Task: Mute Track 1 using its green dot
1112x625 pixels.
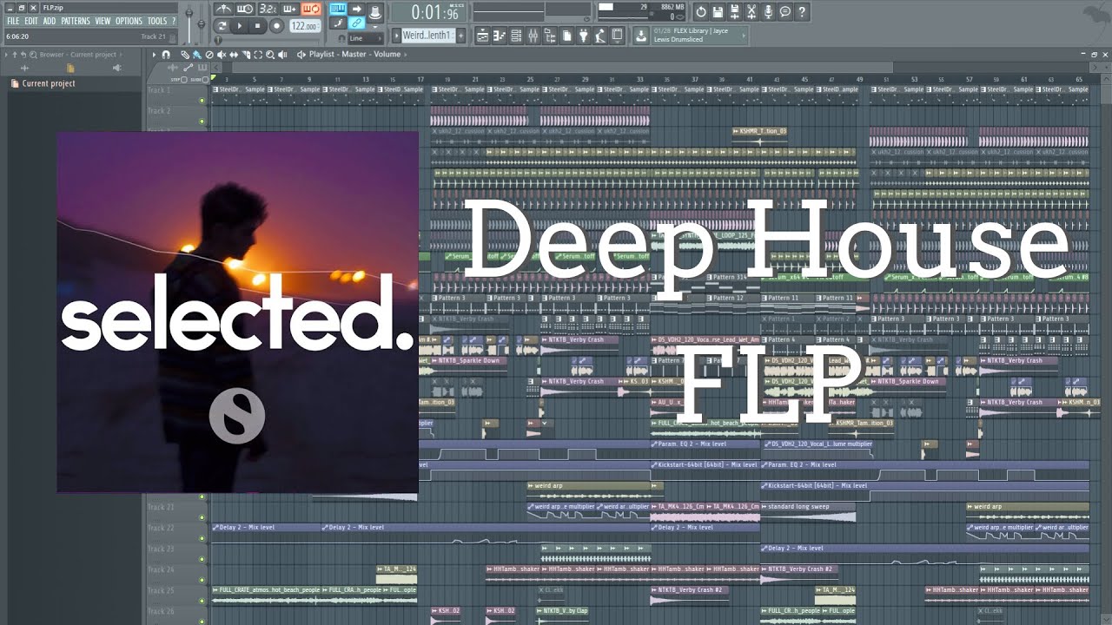Action: tap(202, 101)
